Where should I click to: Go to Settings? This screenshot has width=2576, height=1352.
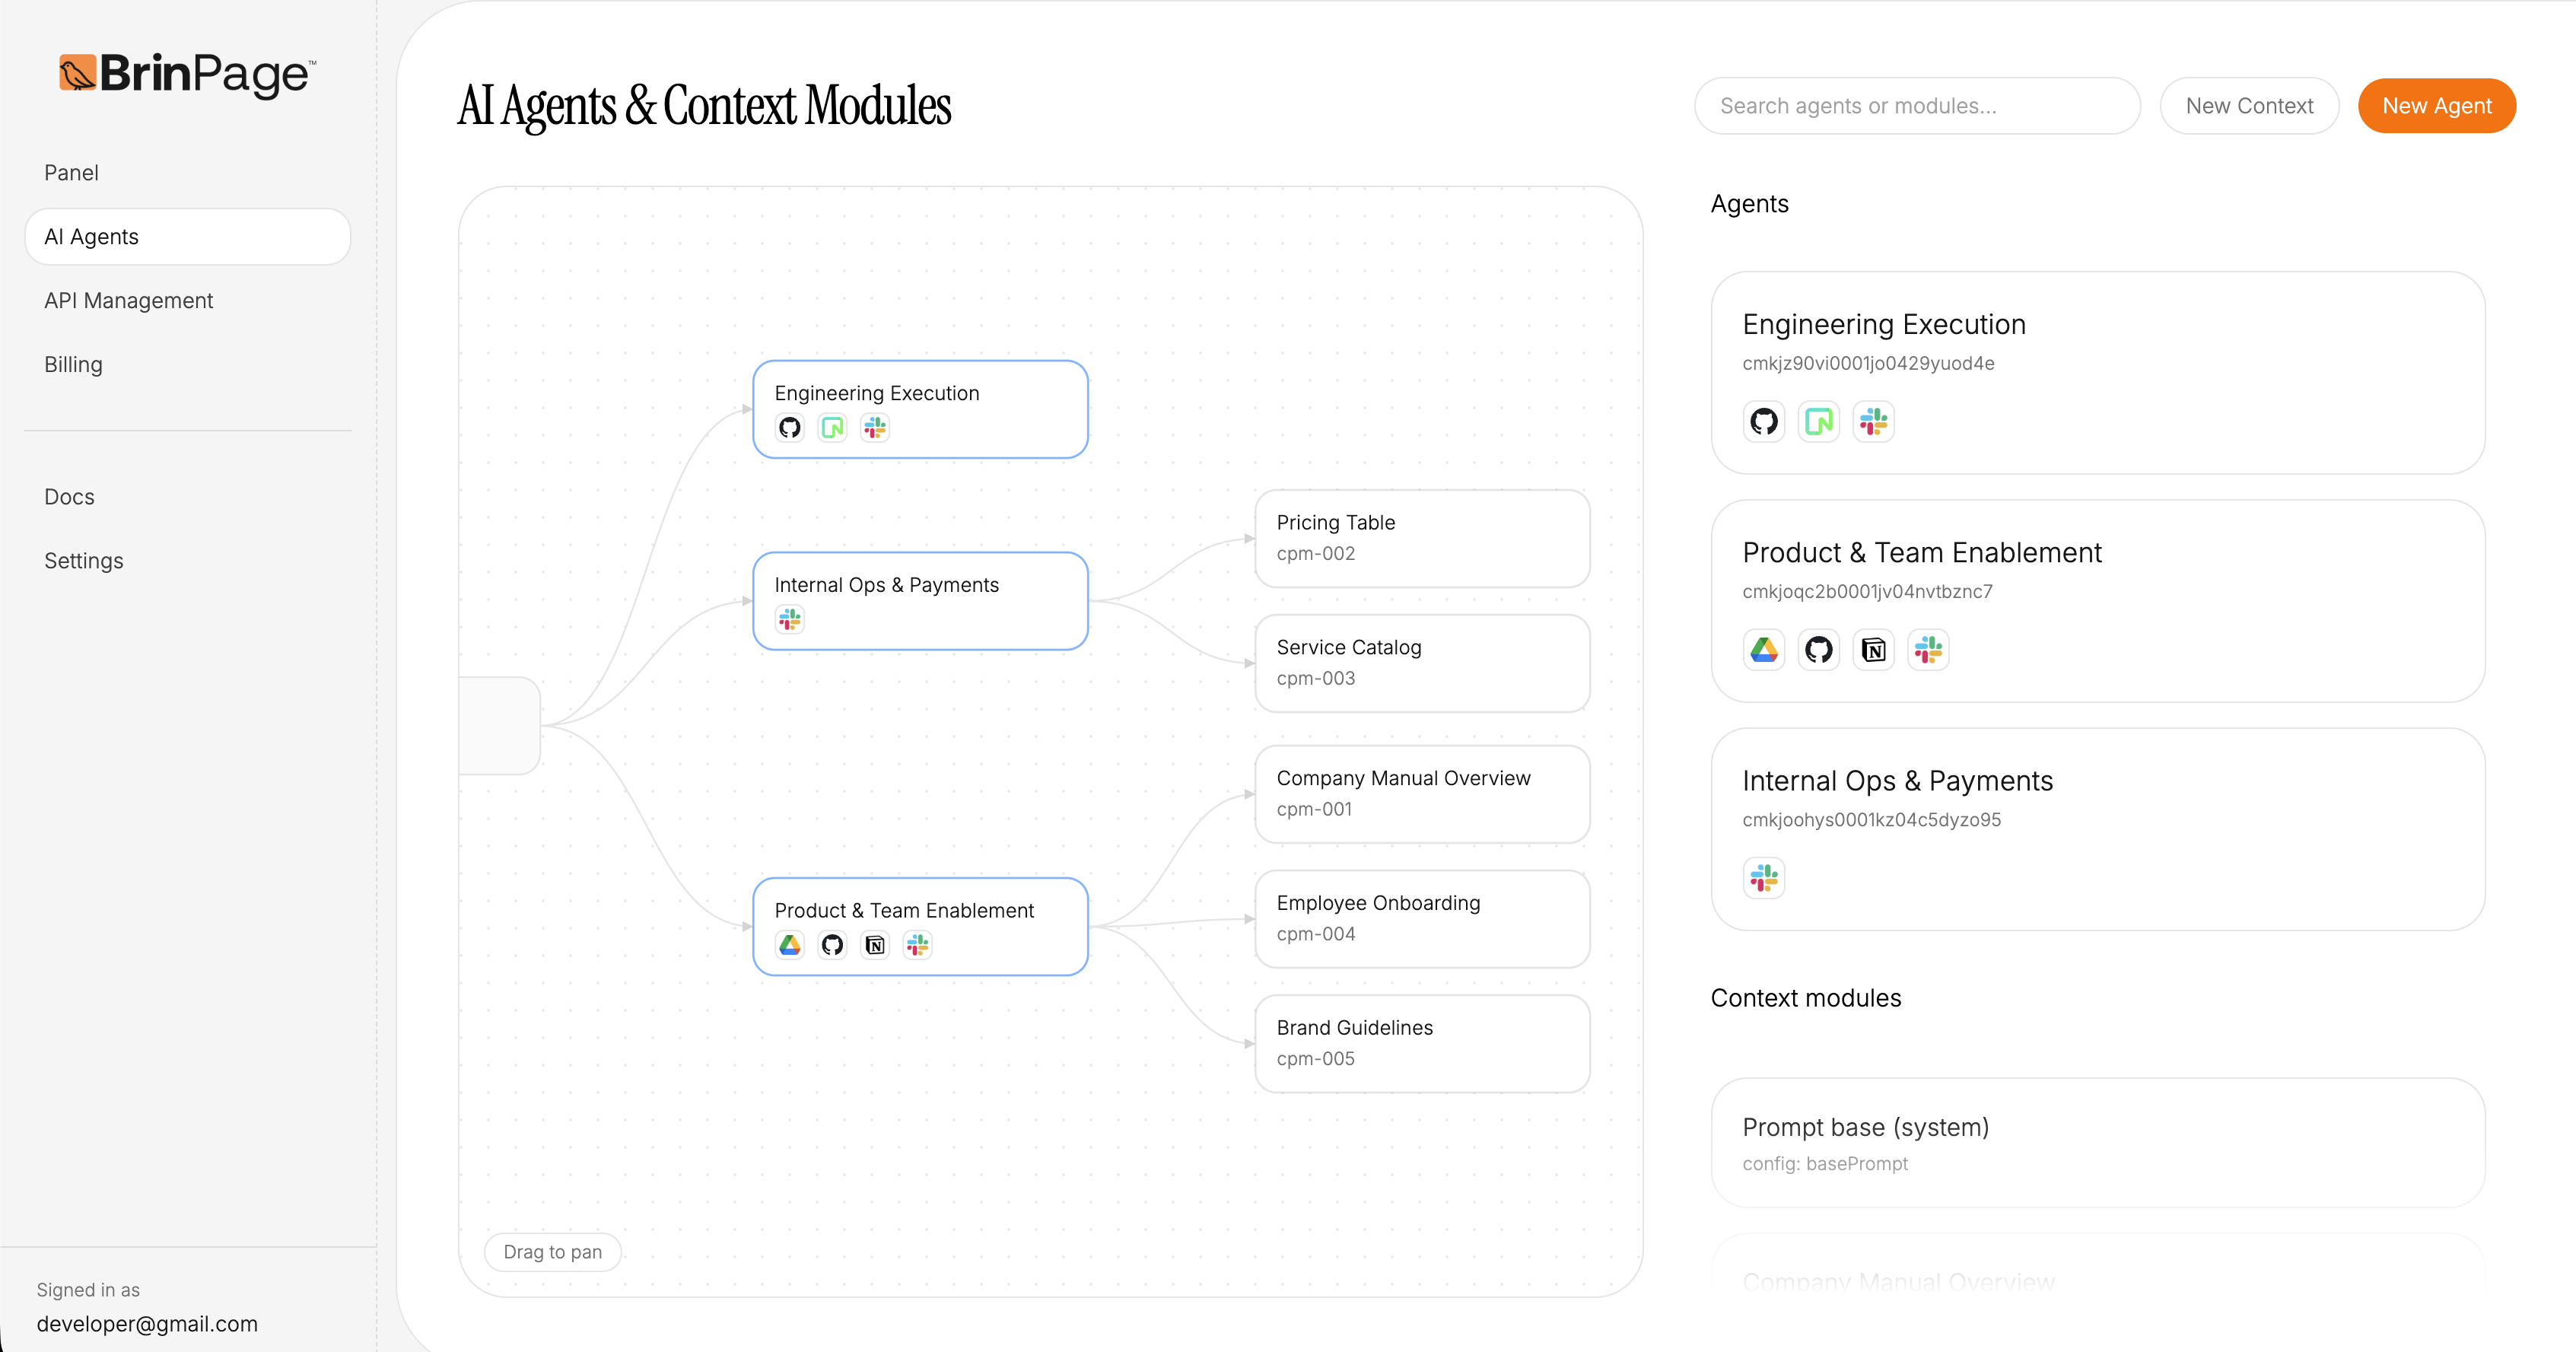[x=83, y=560]
